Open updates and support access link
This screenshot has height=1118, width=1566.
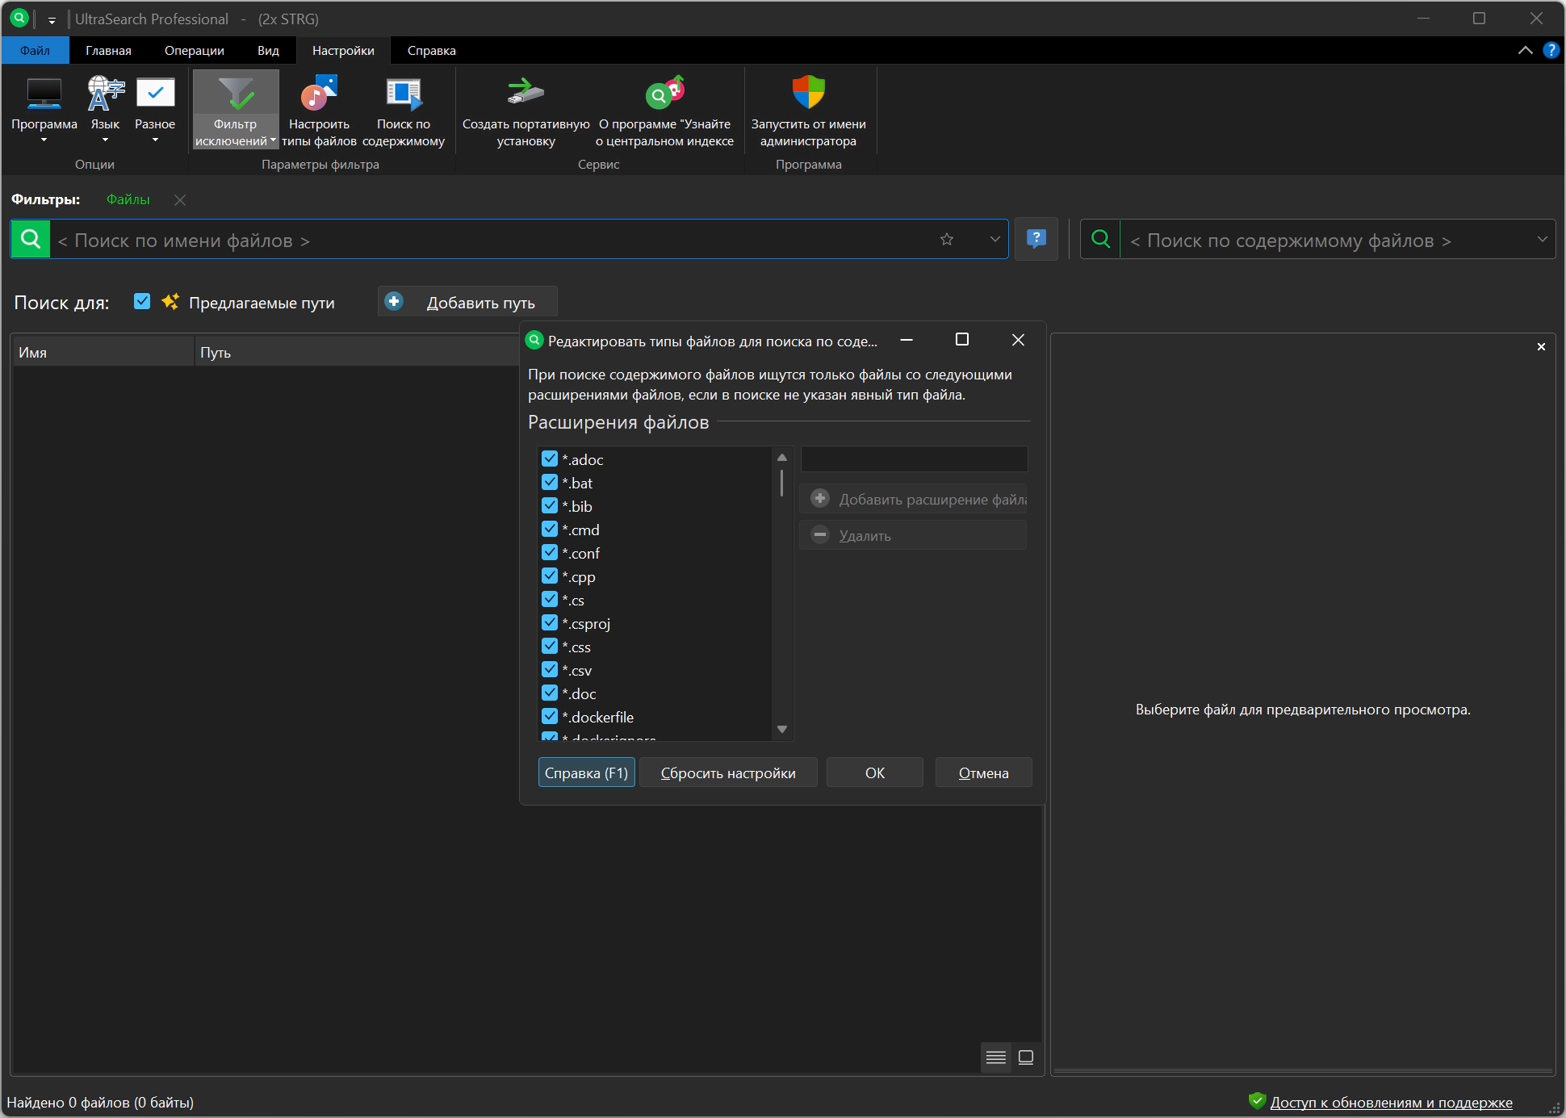coord(1391,1102)
